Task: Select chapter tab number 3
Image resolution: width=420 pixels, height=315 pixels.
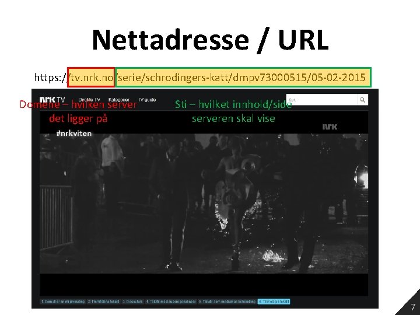Action: tap(132, 302)
